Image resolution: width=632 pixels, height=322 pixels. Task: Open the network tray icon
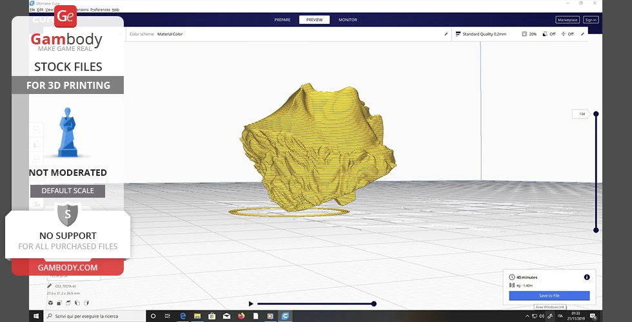535,316
